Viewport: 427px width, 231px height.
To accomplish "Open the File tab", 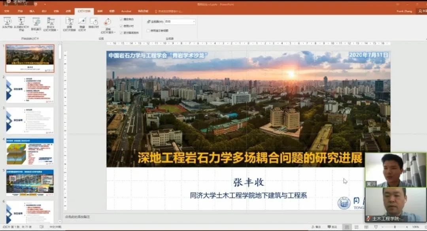I will tap(7, 11).
